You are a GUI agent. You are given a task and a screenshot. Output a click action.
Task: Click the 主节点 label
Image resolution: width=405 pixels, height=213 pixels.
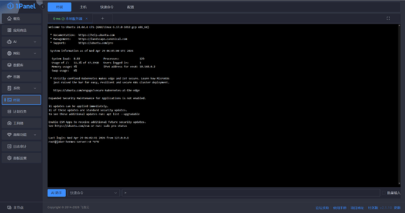coord(18,208)
